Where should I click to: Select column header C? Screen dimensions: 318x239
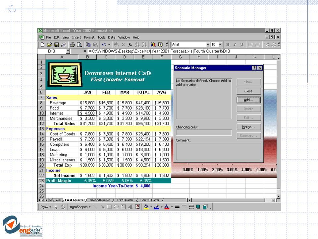tap(106, 57)
